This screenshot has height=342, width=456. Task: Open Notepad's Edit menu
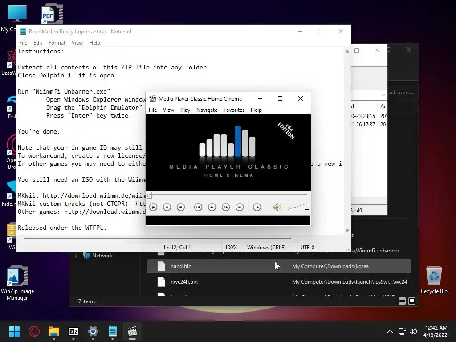pos(38,43)
